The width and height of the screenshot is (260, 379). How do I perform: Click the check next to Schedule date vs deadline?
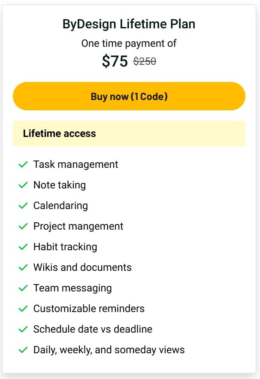pos(23,329)
